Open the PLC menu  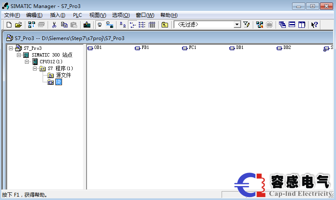tap(77, 15)
